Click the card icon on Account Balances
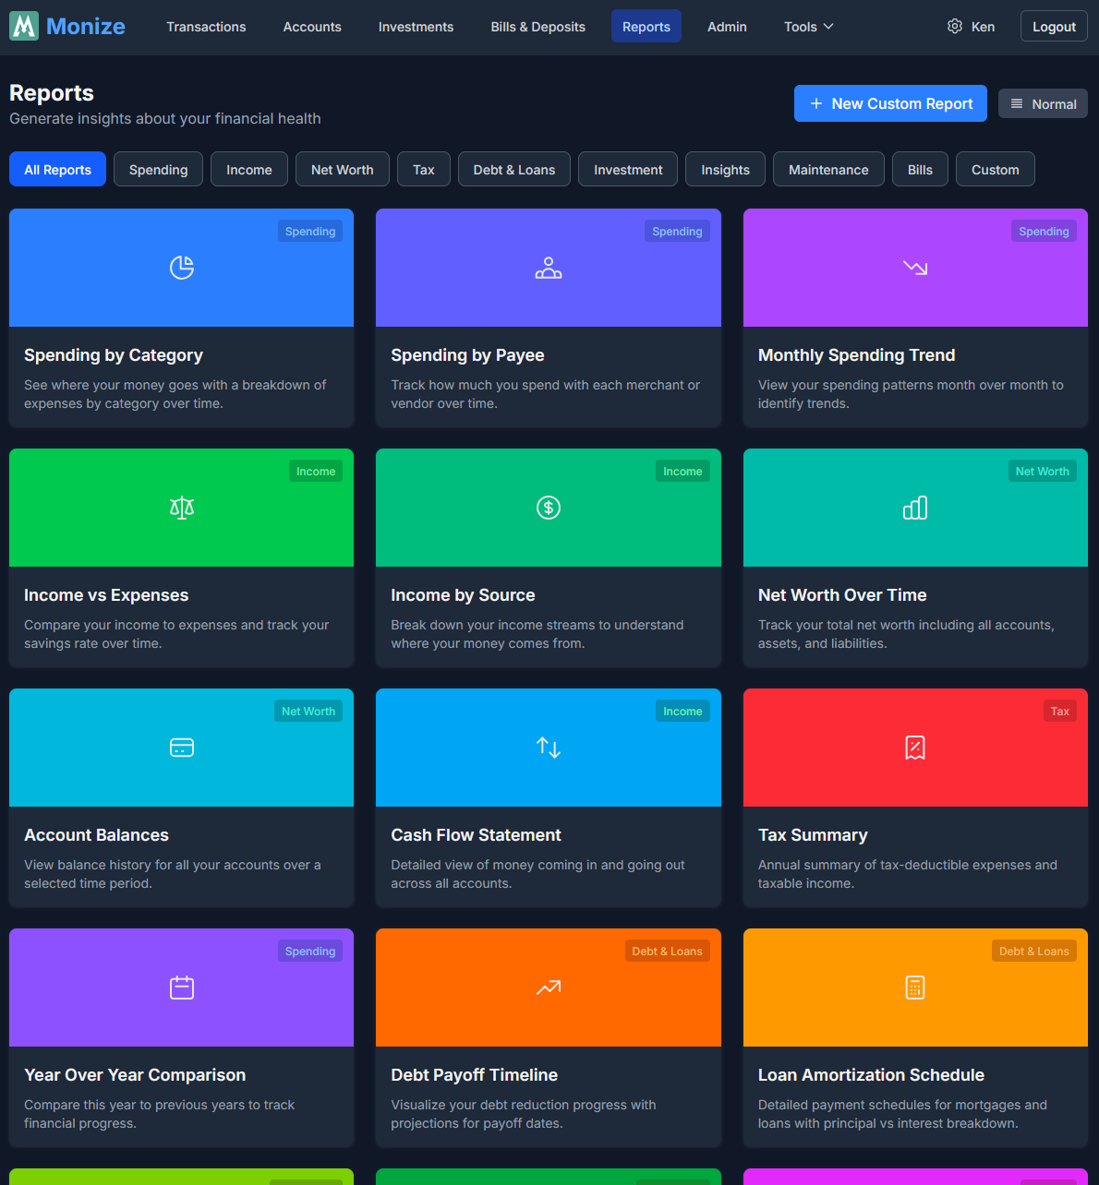The height and width of the screenshot is (1185, 1099). (x=182, y=748)
